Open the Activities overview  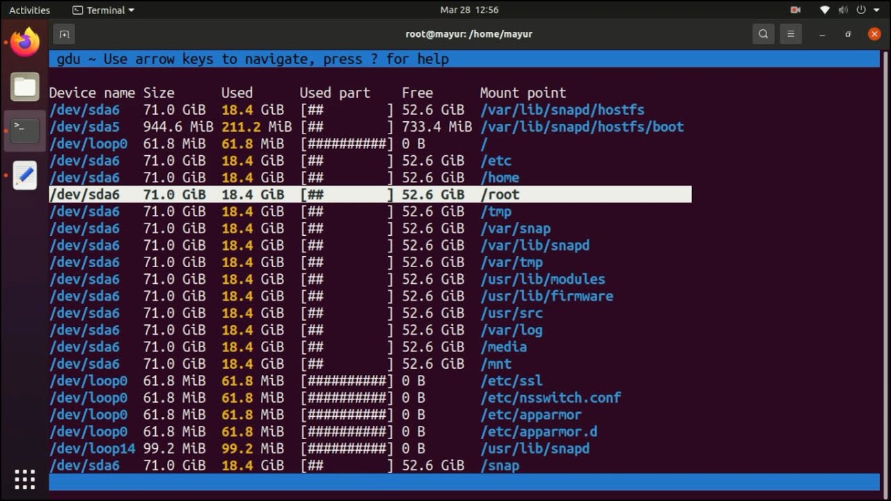point(29,10)
